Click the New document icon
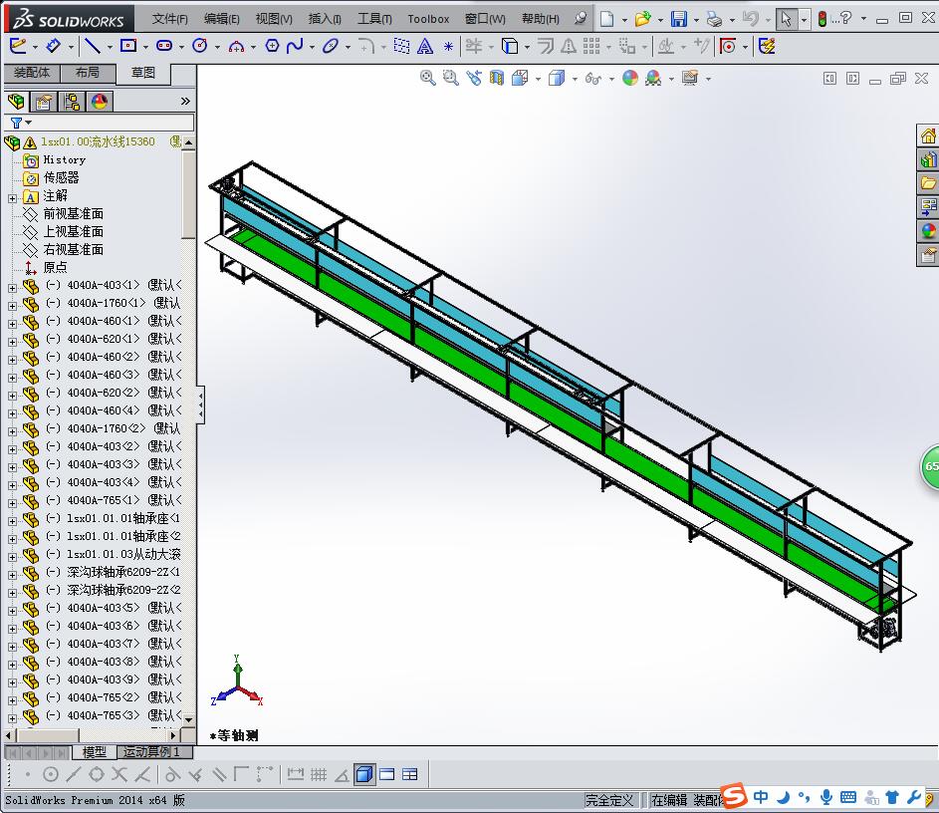Viewport: 939px width, 813px height. tap(606, 19)
